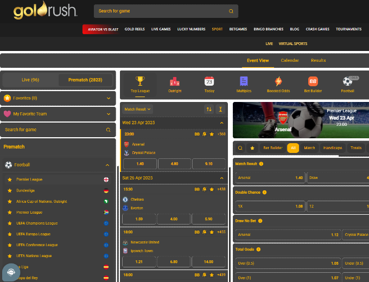369x282 pixels.
Task: Click the magnifier in sidebar search box
Action: tap(108, 130)
